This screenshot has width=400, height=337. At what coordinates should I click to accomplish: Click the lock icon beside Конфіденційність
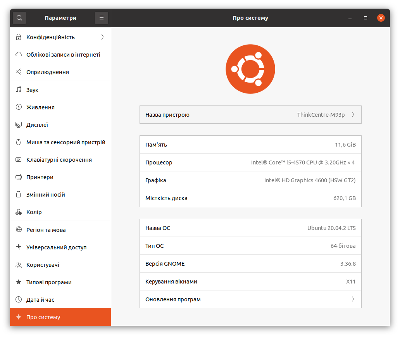coord(18,37)
